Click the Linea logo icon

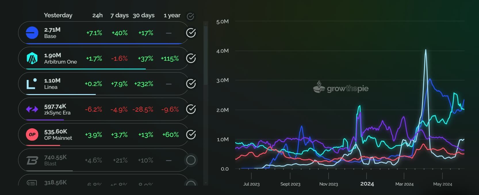(x=32, y=84)
